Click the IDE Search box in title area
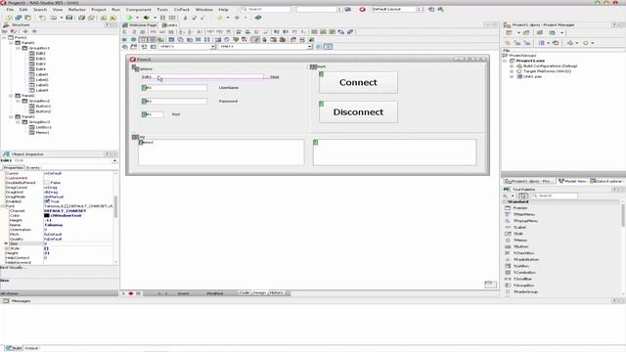The image size is (626, 352). [x=266, y=9]
